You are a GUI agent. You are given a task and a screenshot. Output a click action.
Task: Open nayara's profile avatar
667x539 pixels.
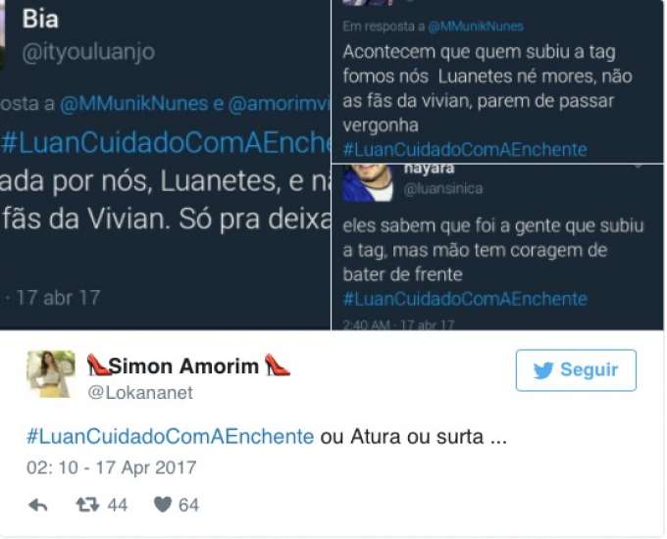[369, 183]
